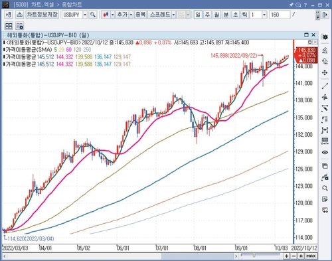The image size is (332, 261).
Task: Click the angled line drawing tool icon
Action: pyautogui.click(x=325, y=108)
